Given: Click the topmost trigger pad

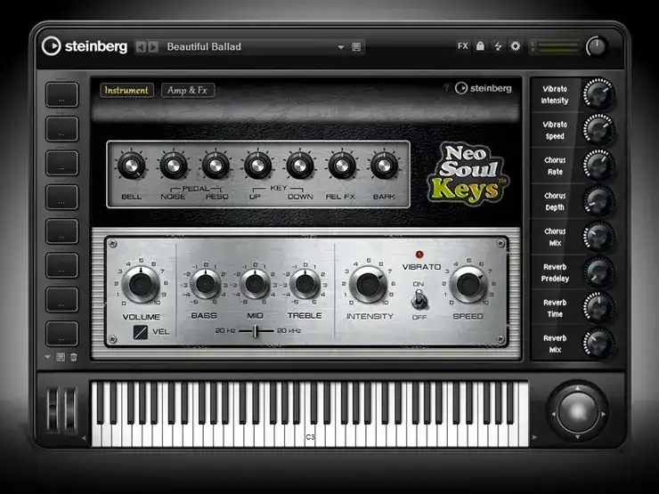Looking at the screenshot, I should pos(61,94).
